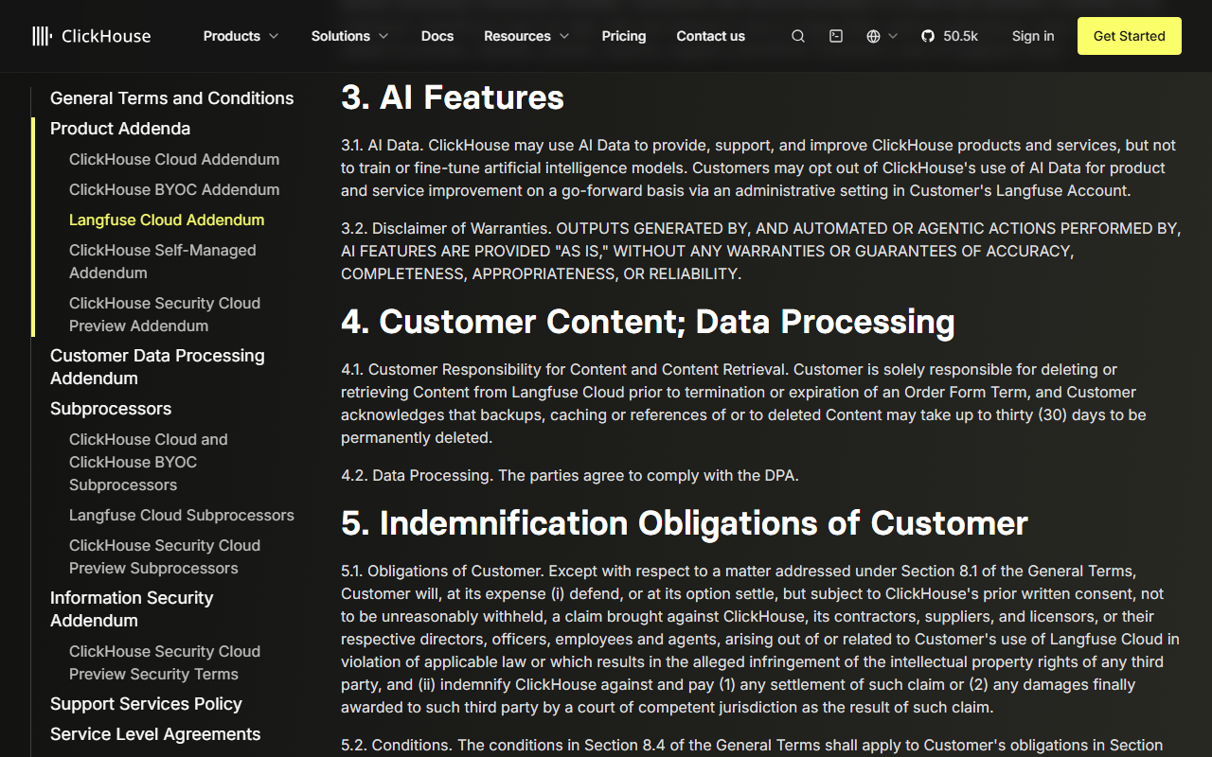Open the GitHub icon with 50.5k stars

[x=928, y=36]
